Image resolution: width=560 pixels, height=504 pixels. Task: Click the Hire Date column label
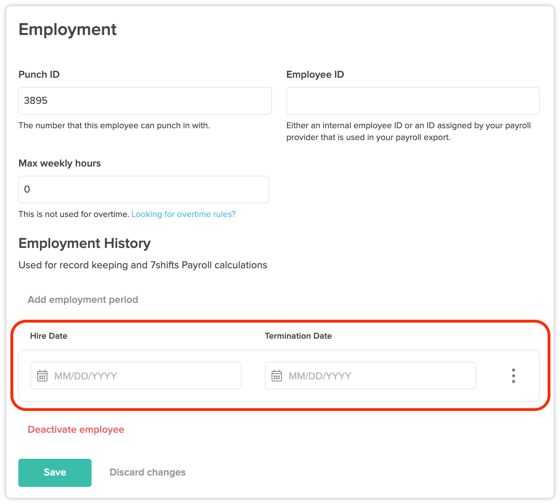coord(49,336)
